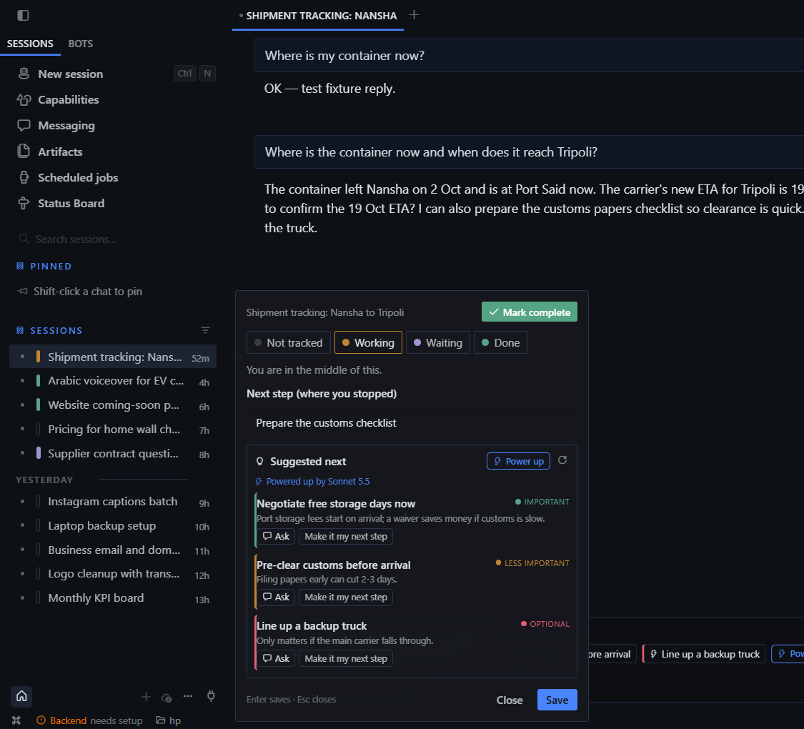
Task: Click the Pinned section grid icon
Action: (20, 266)
